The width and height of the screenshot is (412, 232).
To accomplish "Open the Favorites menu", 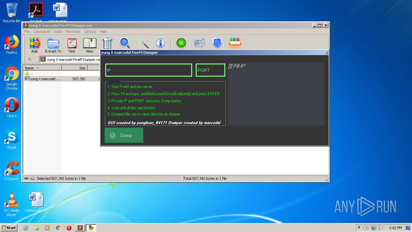I will [73, 32].
